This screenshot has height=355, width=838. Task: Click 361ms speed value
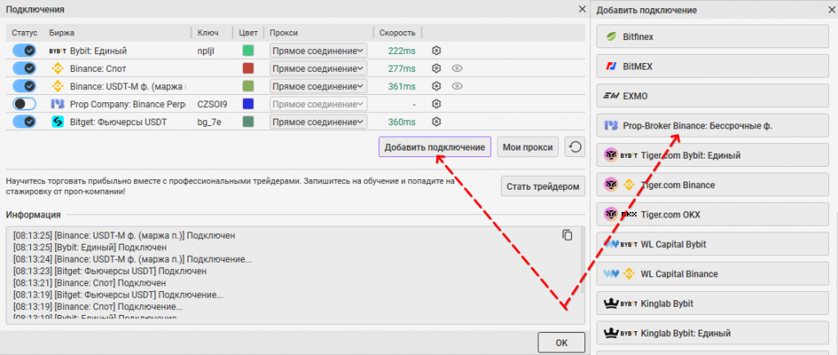(x=402, y=86)
